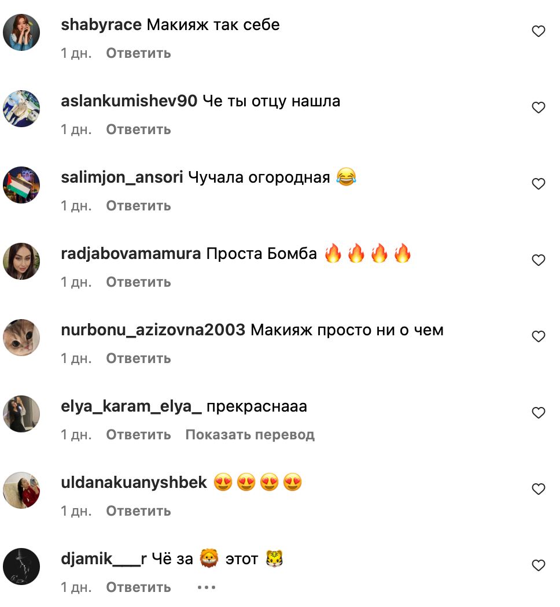This screenshot has height=607, width=560.
Task: Open username link aslankumishev90
Action: click(x=129, y=101)
